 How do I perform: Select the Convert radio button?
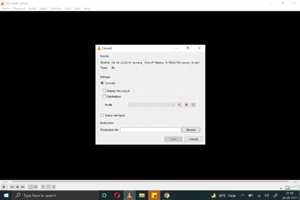click(102, 83)
